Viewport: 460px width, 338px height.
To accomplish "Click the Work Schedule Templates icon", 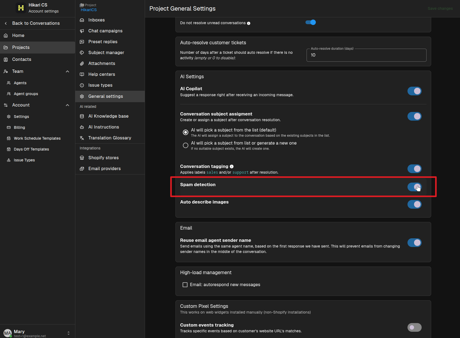I will click(x=9, y=138).
